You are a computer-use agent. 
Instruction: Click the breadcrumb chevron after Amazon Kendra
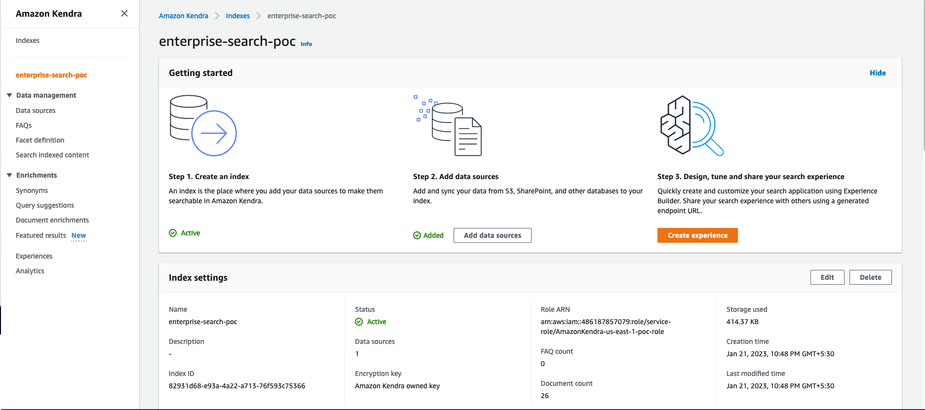coord(217,16)
